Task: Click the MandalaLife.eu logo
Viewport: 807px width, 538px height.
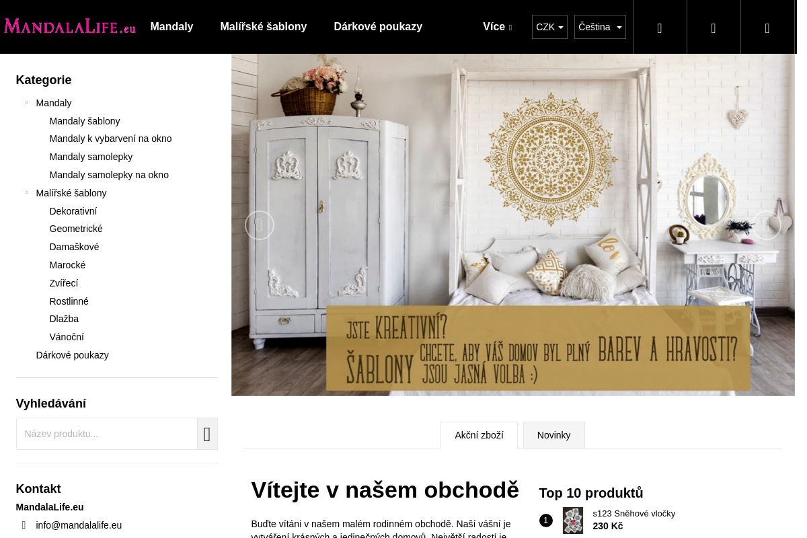Action: click(70, 26)
